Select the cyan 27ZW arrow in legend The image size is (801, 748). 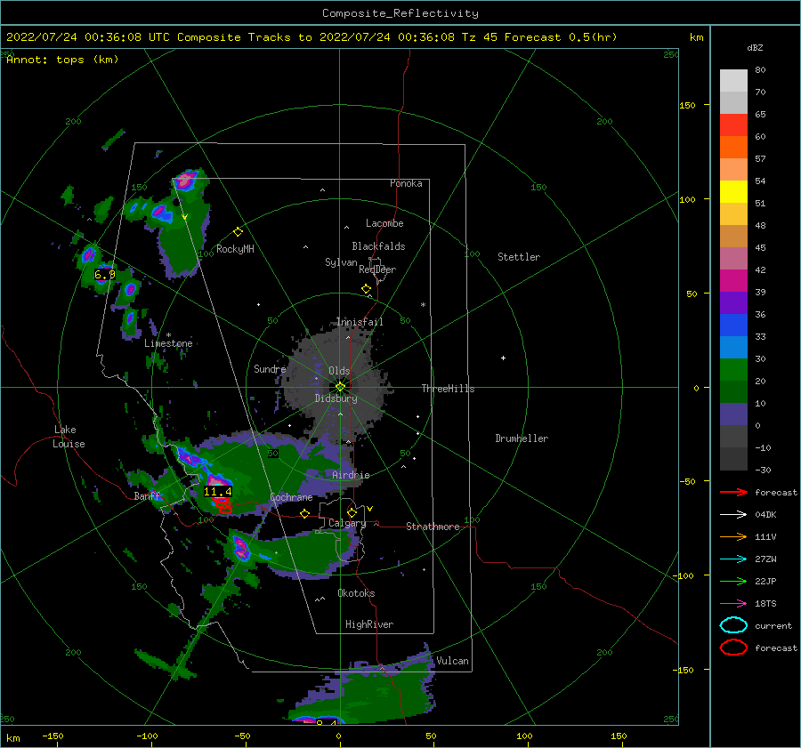click(x=733, y=559)
